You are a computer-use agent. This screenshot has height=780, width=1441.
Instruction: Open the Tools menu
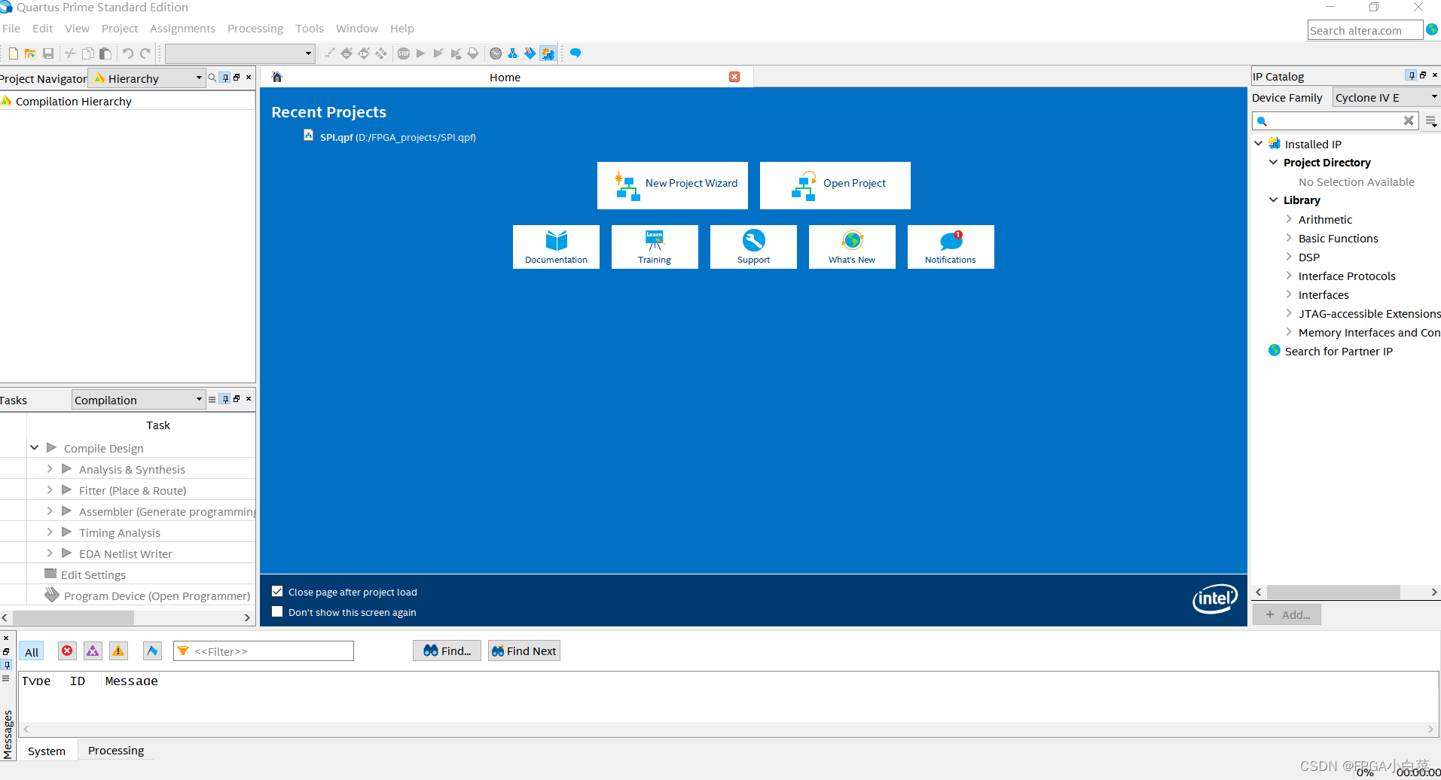[x=310, y=29]
